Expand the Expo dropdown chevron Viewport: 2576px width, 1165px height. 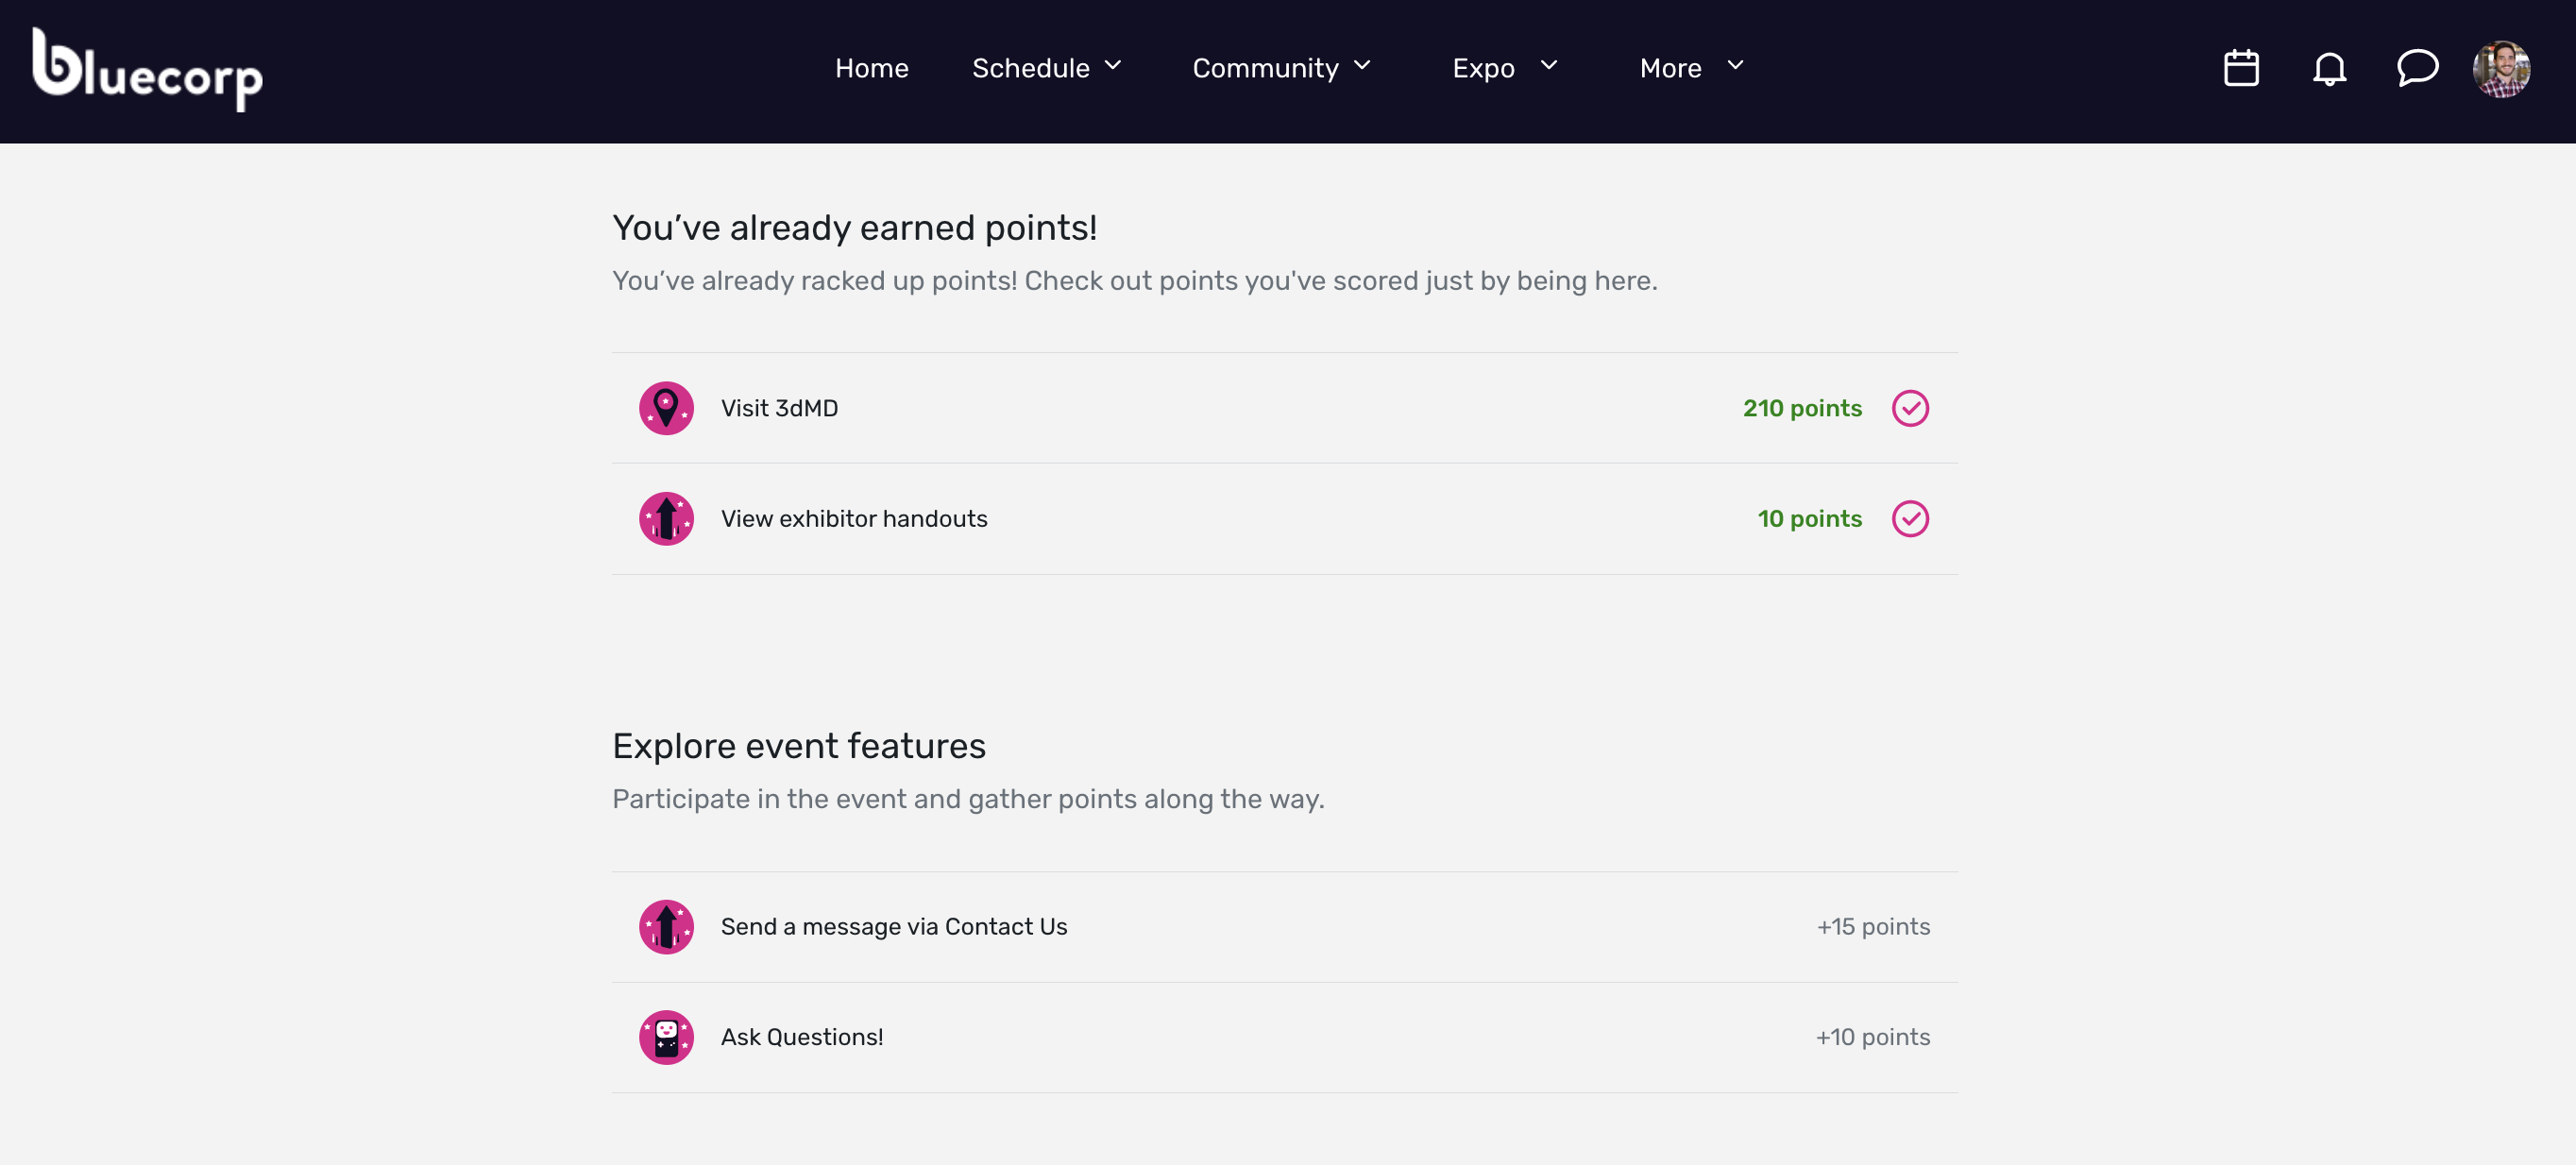(x=1548, y=66)
